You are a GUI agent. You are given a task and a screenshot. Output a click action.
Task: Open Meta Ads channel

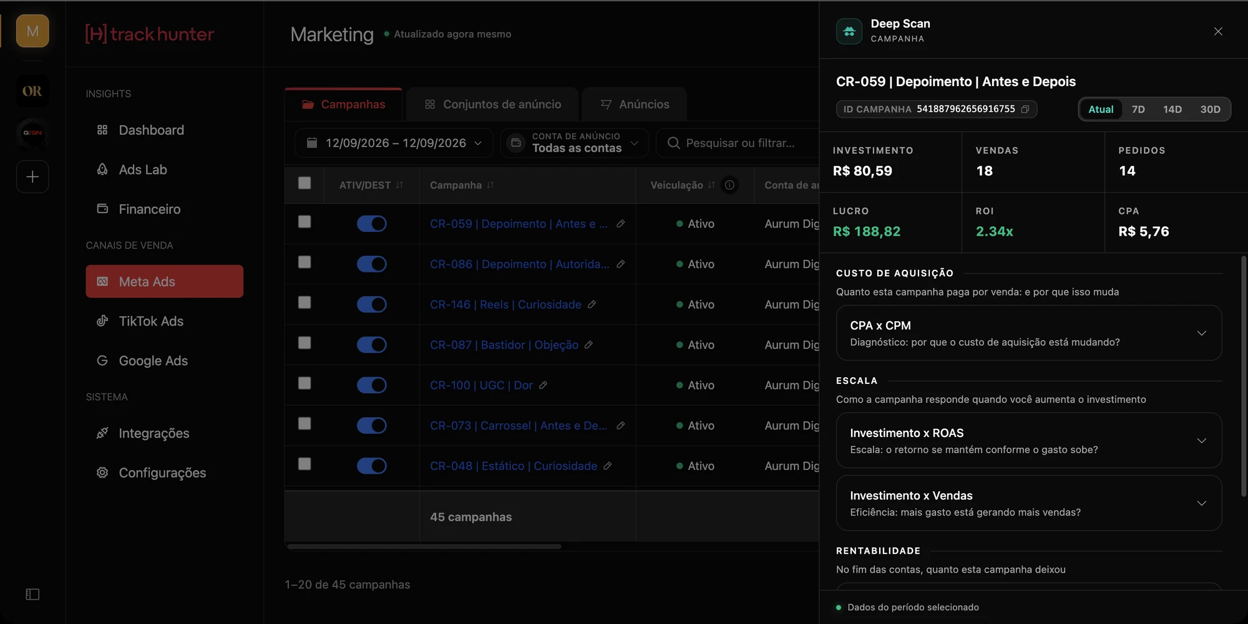click(x=164, y=282)
